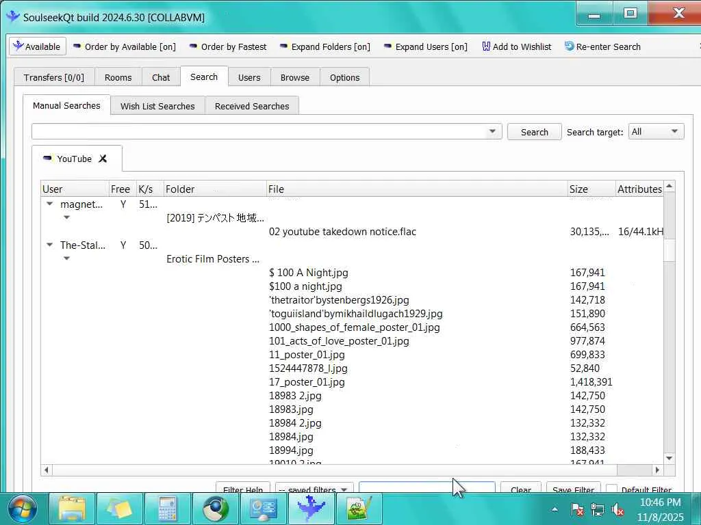
Task: Open the Options tab
Action: pyautogui.click(x=345, y=77)
